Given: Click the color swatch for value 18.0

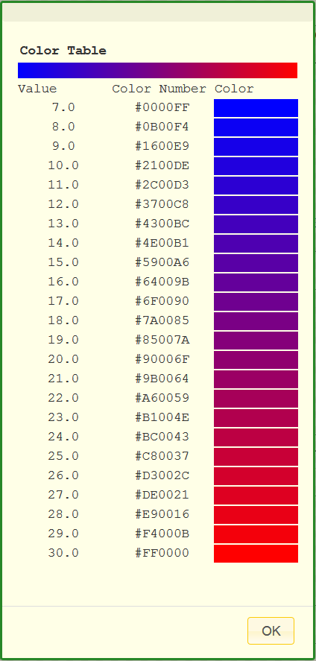Looking at the screenshot, I should [256, 321].
